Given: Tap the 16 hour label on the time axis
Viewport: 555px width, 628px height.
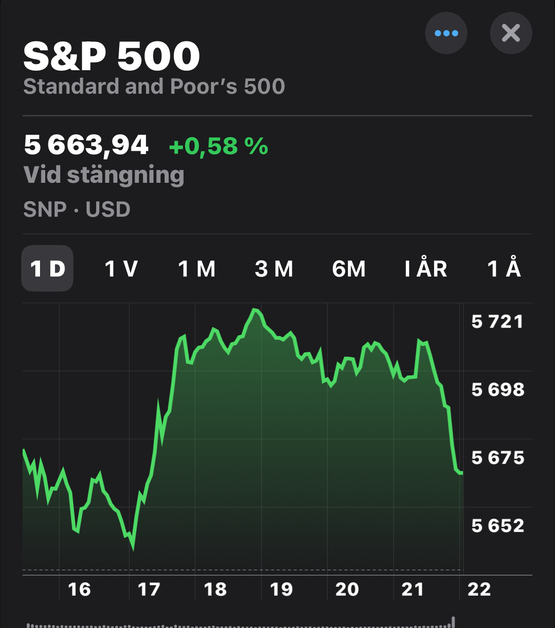Looking at the screenshot, I should [79, 589].
